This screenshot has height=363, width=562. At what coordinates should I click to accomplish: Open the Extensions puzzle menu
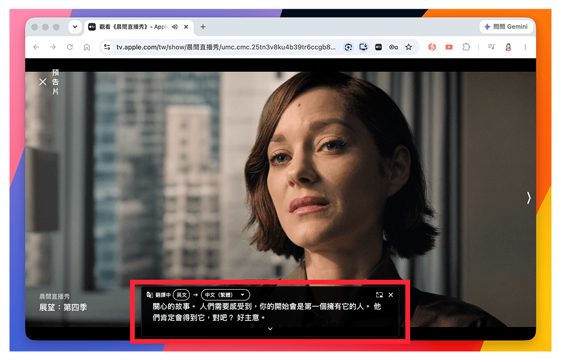466,47
